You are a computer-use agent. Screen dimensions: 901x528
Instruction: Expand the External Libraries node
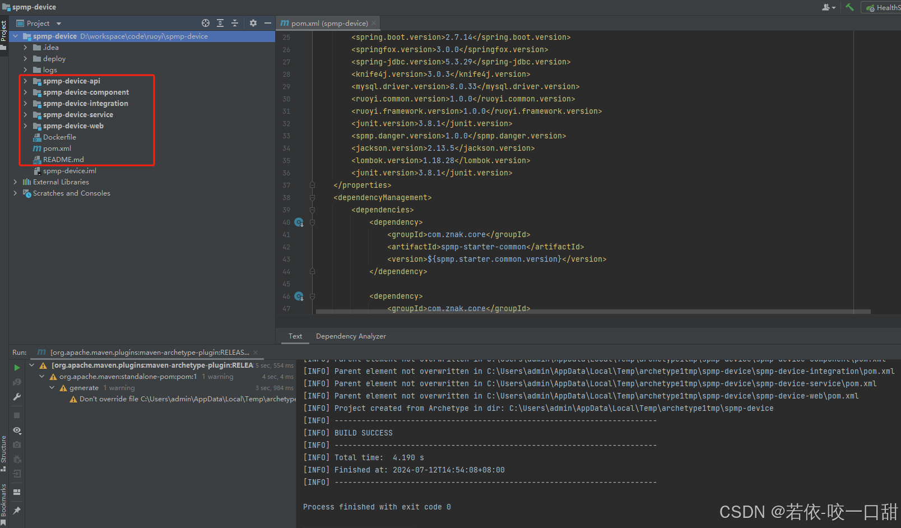pos(15,182)
